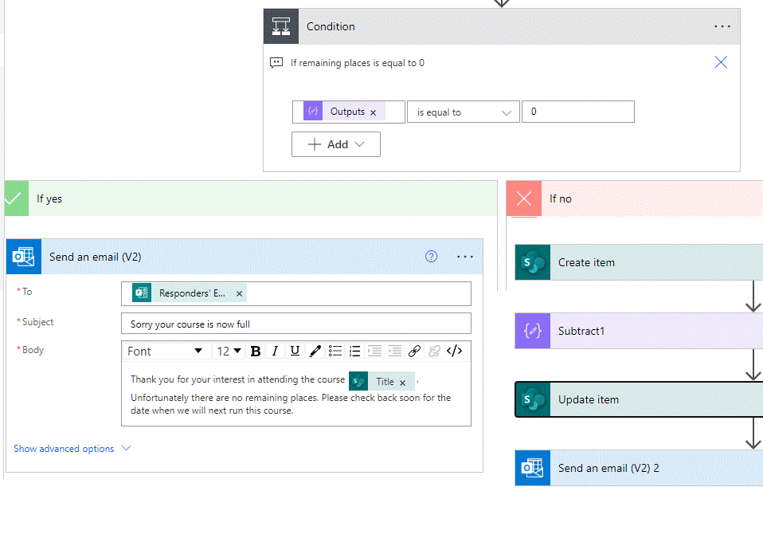This screenshot has height=554, width=763.
Task: Click the increase indent icon
Action: tap(374, 351)
